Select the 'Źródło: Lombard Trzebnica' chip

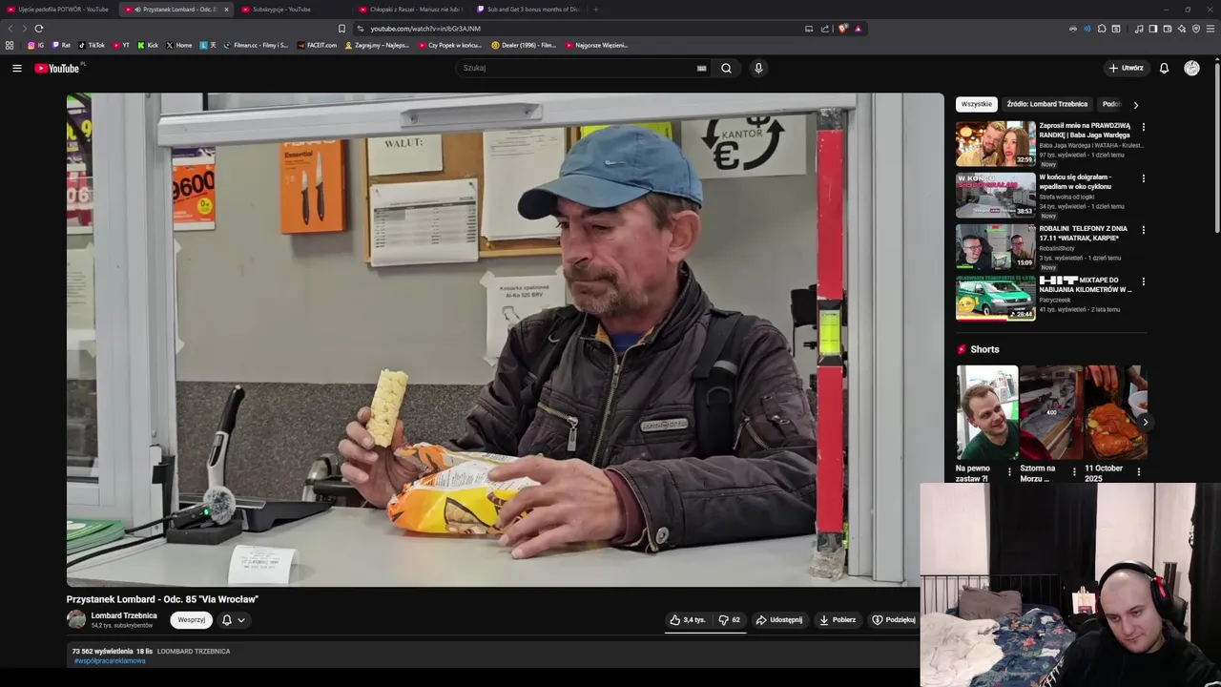point(1046,104)
